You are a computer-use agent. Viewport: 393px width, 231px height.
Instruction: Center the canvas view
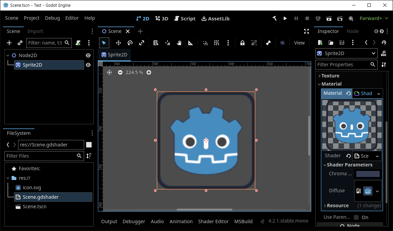tap(109, 72)
